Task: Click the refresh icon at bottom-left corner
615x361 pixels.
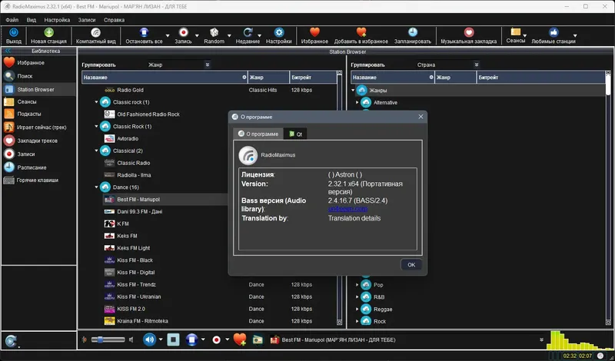Action: 11,340
